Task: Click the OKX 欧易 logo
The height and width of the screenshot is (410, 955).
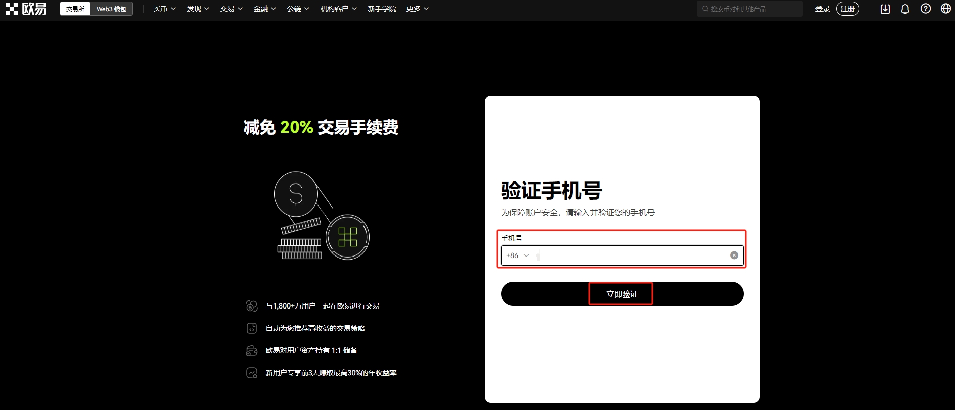Action: point(26,9)
